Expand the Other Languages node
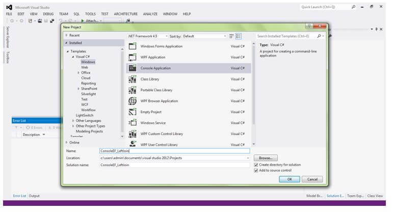 pos(73,121)
